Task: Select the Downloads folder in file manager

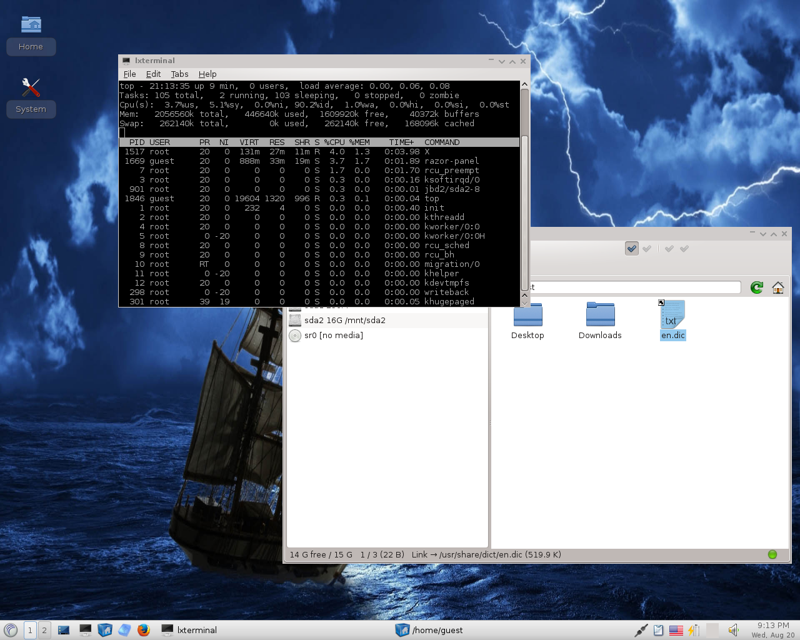Action: click(600, 321)
